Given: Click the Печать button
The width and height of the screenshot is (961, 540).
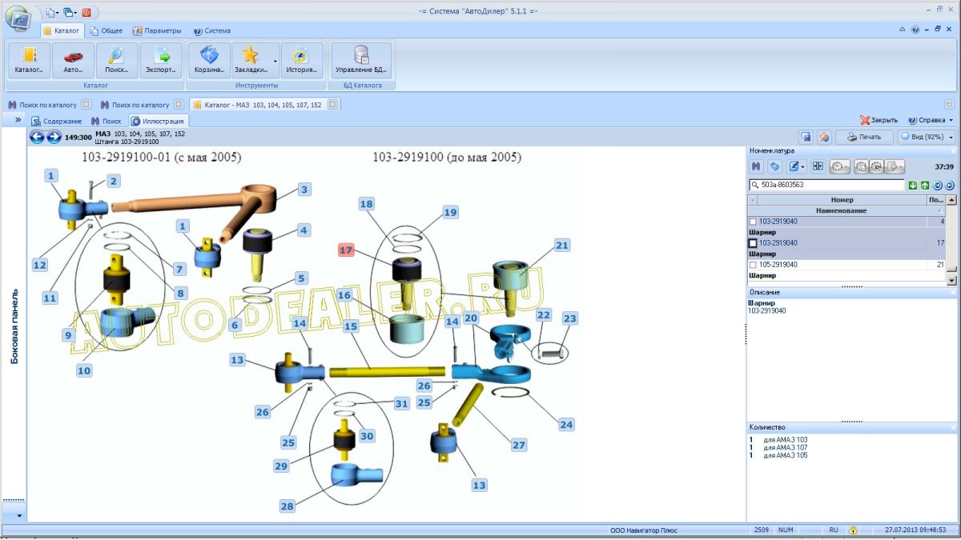Looking at the screenshot, I should click(863, 137).
